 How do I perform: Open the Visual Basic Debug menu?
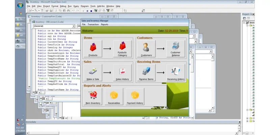coord(63,6)
